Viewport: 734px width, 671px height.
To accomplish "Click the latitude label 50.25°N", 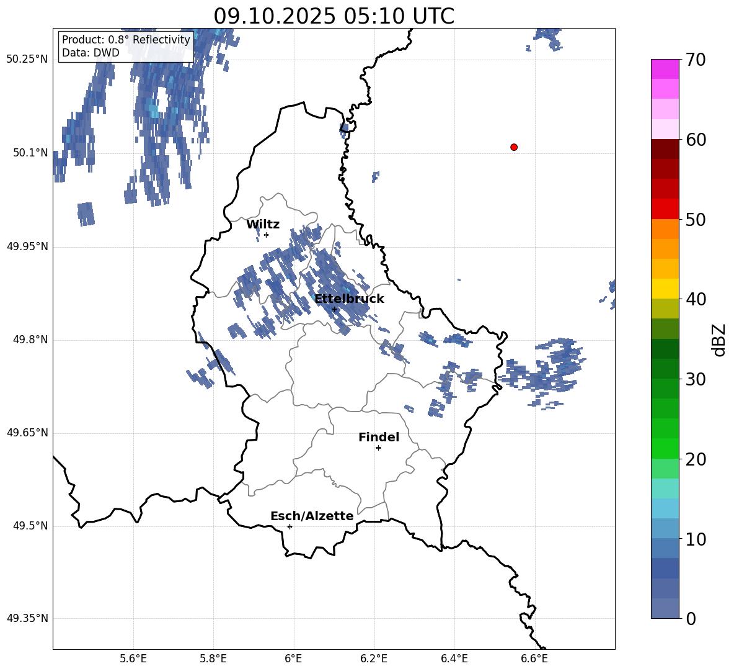I will point(28,60).
